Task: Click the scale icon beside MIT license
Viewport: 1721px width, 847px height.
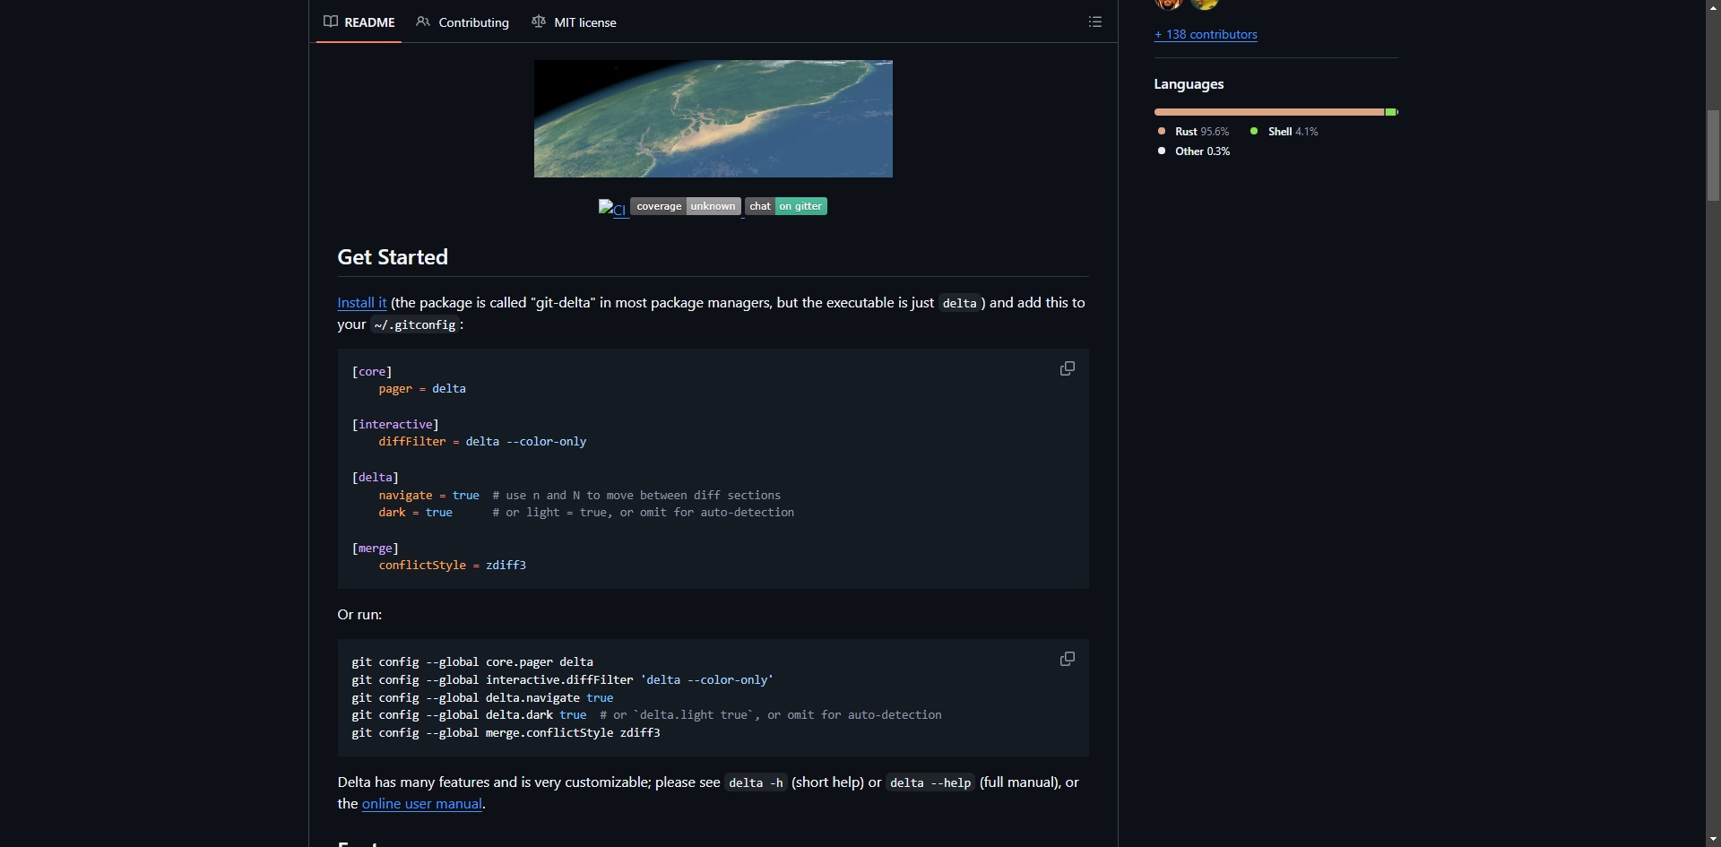Action: click(539, 22)
